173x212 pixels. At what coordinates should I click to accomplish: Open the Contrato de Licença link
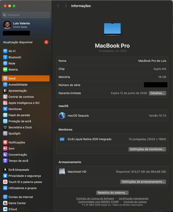point(135,202)
